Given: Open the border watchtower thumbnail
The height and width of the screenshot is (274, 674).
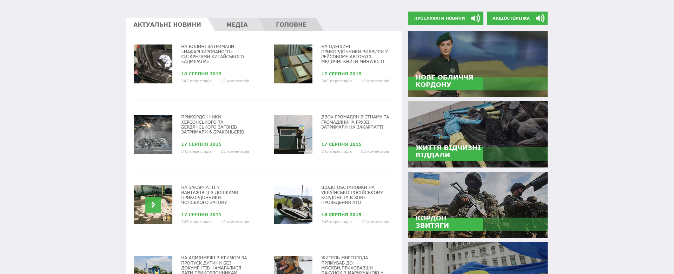Looking at the screenshot, I should point(293,134).
